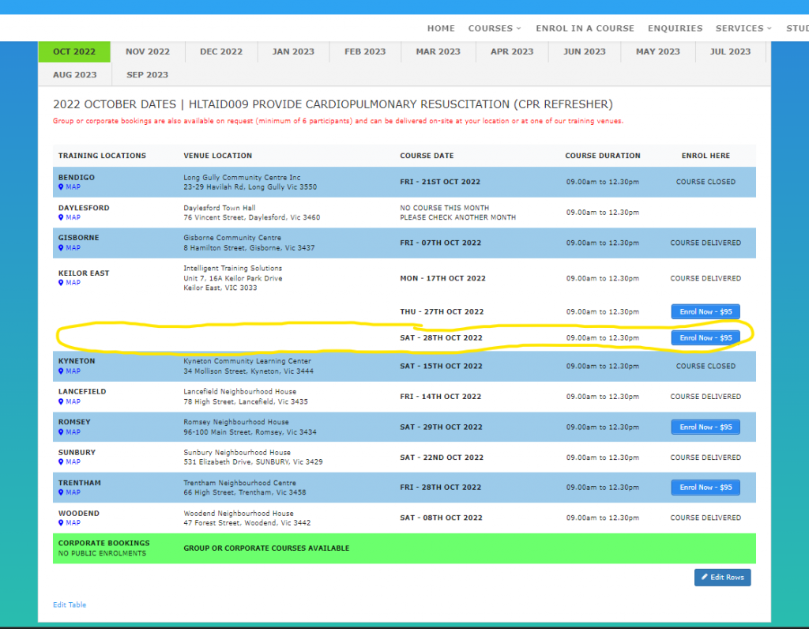Click the Edit Table link

(x=70, y=605)
